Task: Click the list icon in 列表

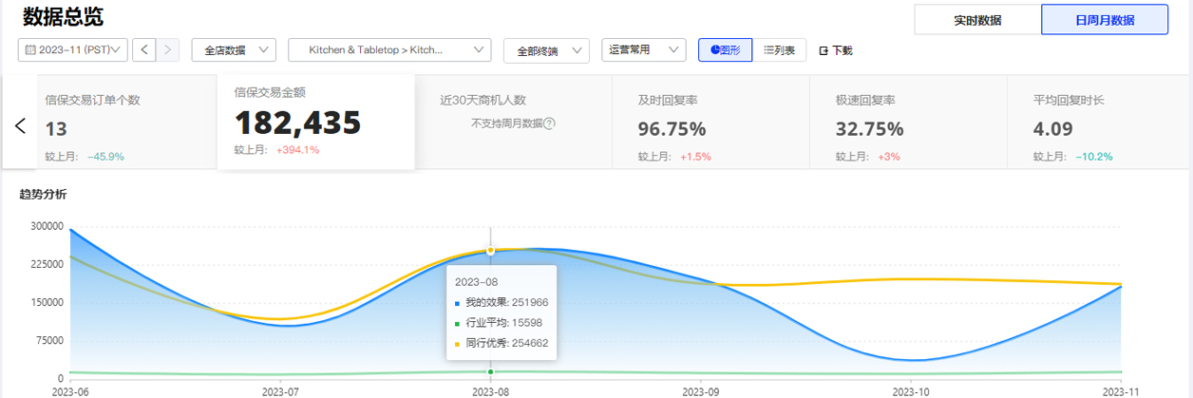Action: [x=768, y=49]
